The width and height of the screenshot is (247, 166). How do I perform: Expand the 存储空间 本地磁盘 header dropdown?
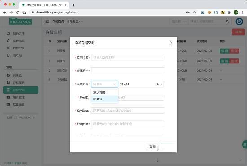(74, 22)
